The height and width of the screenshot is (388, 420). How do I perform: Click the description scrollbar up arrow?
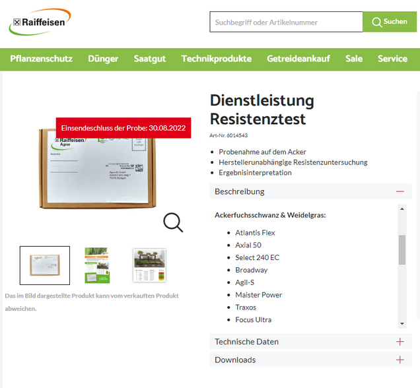tap(402, 209)
